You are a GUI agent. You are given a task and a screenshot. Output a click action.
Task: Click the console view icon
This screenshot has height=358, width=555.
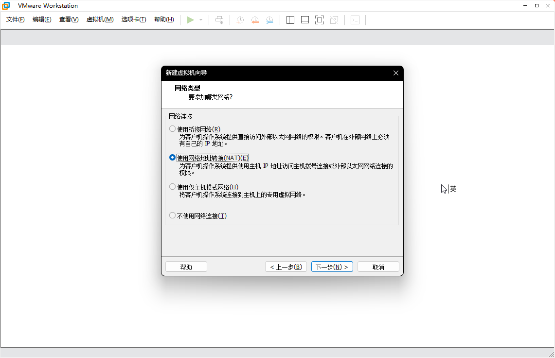click(355, 20)
